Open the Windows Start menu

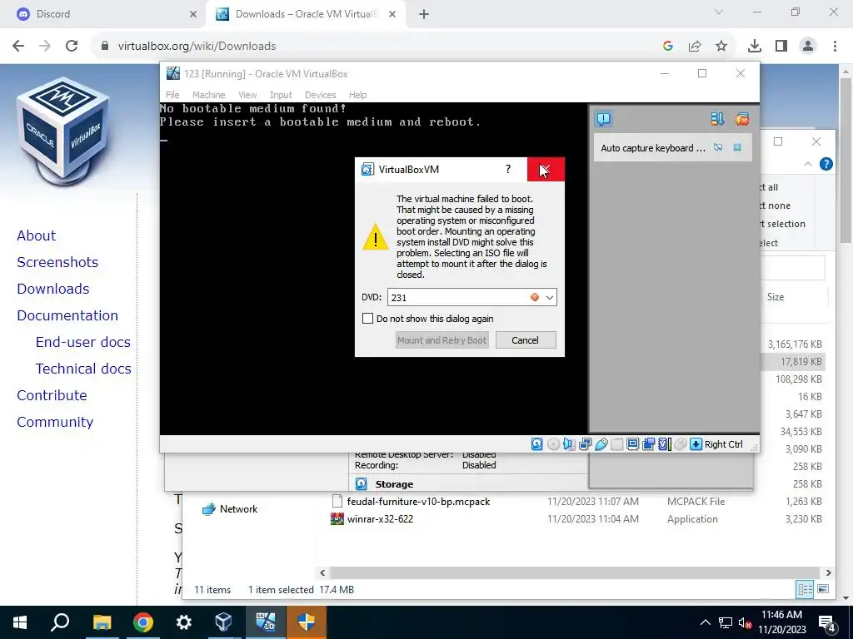20,622
